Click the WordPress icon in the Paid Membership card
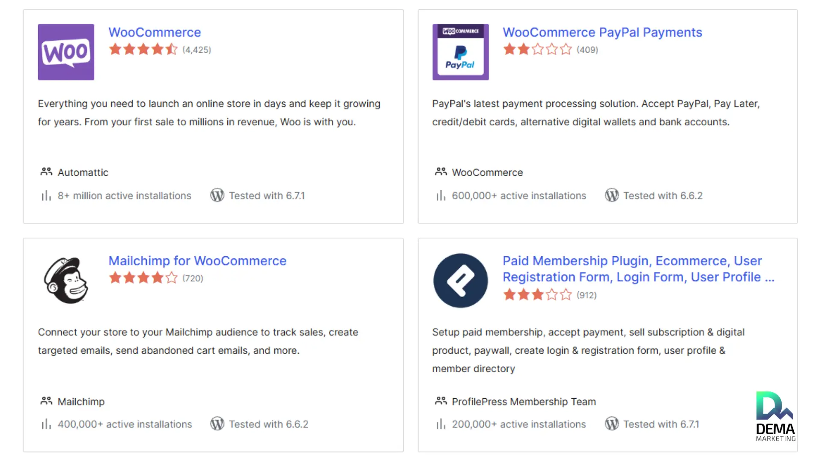This screenshot has width=822, height=462. 611,423
